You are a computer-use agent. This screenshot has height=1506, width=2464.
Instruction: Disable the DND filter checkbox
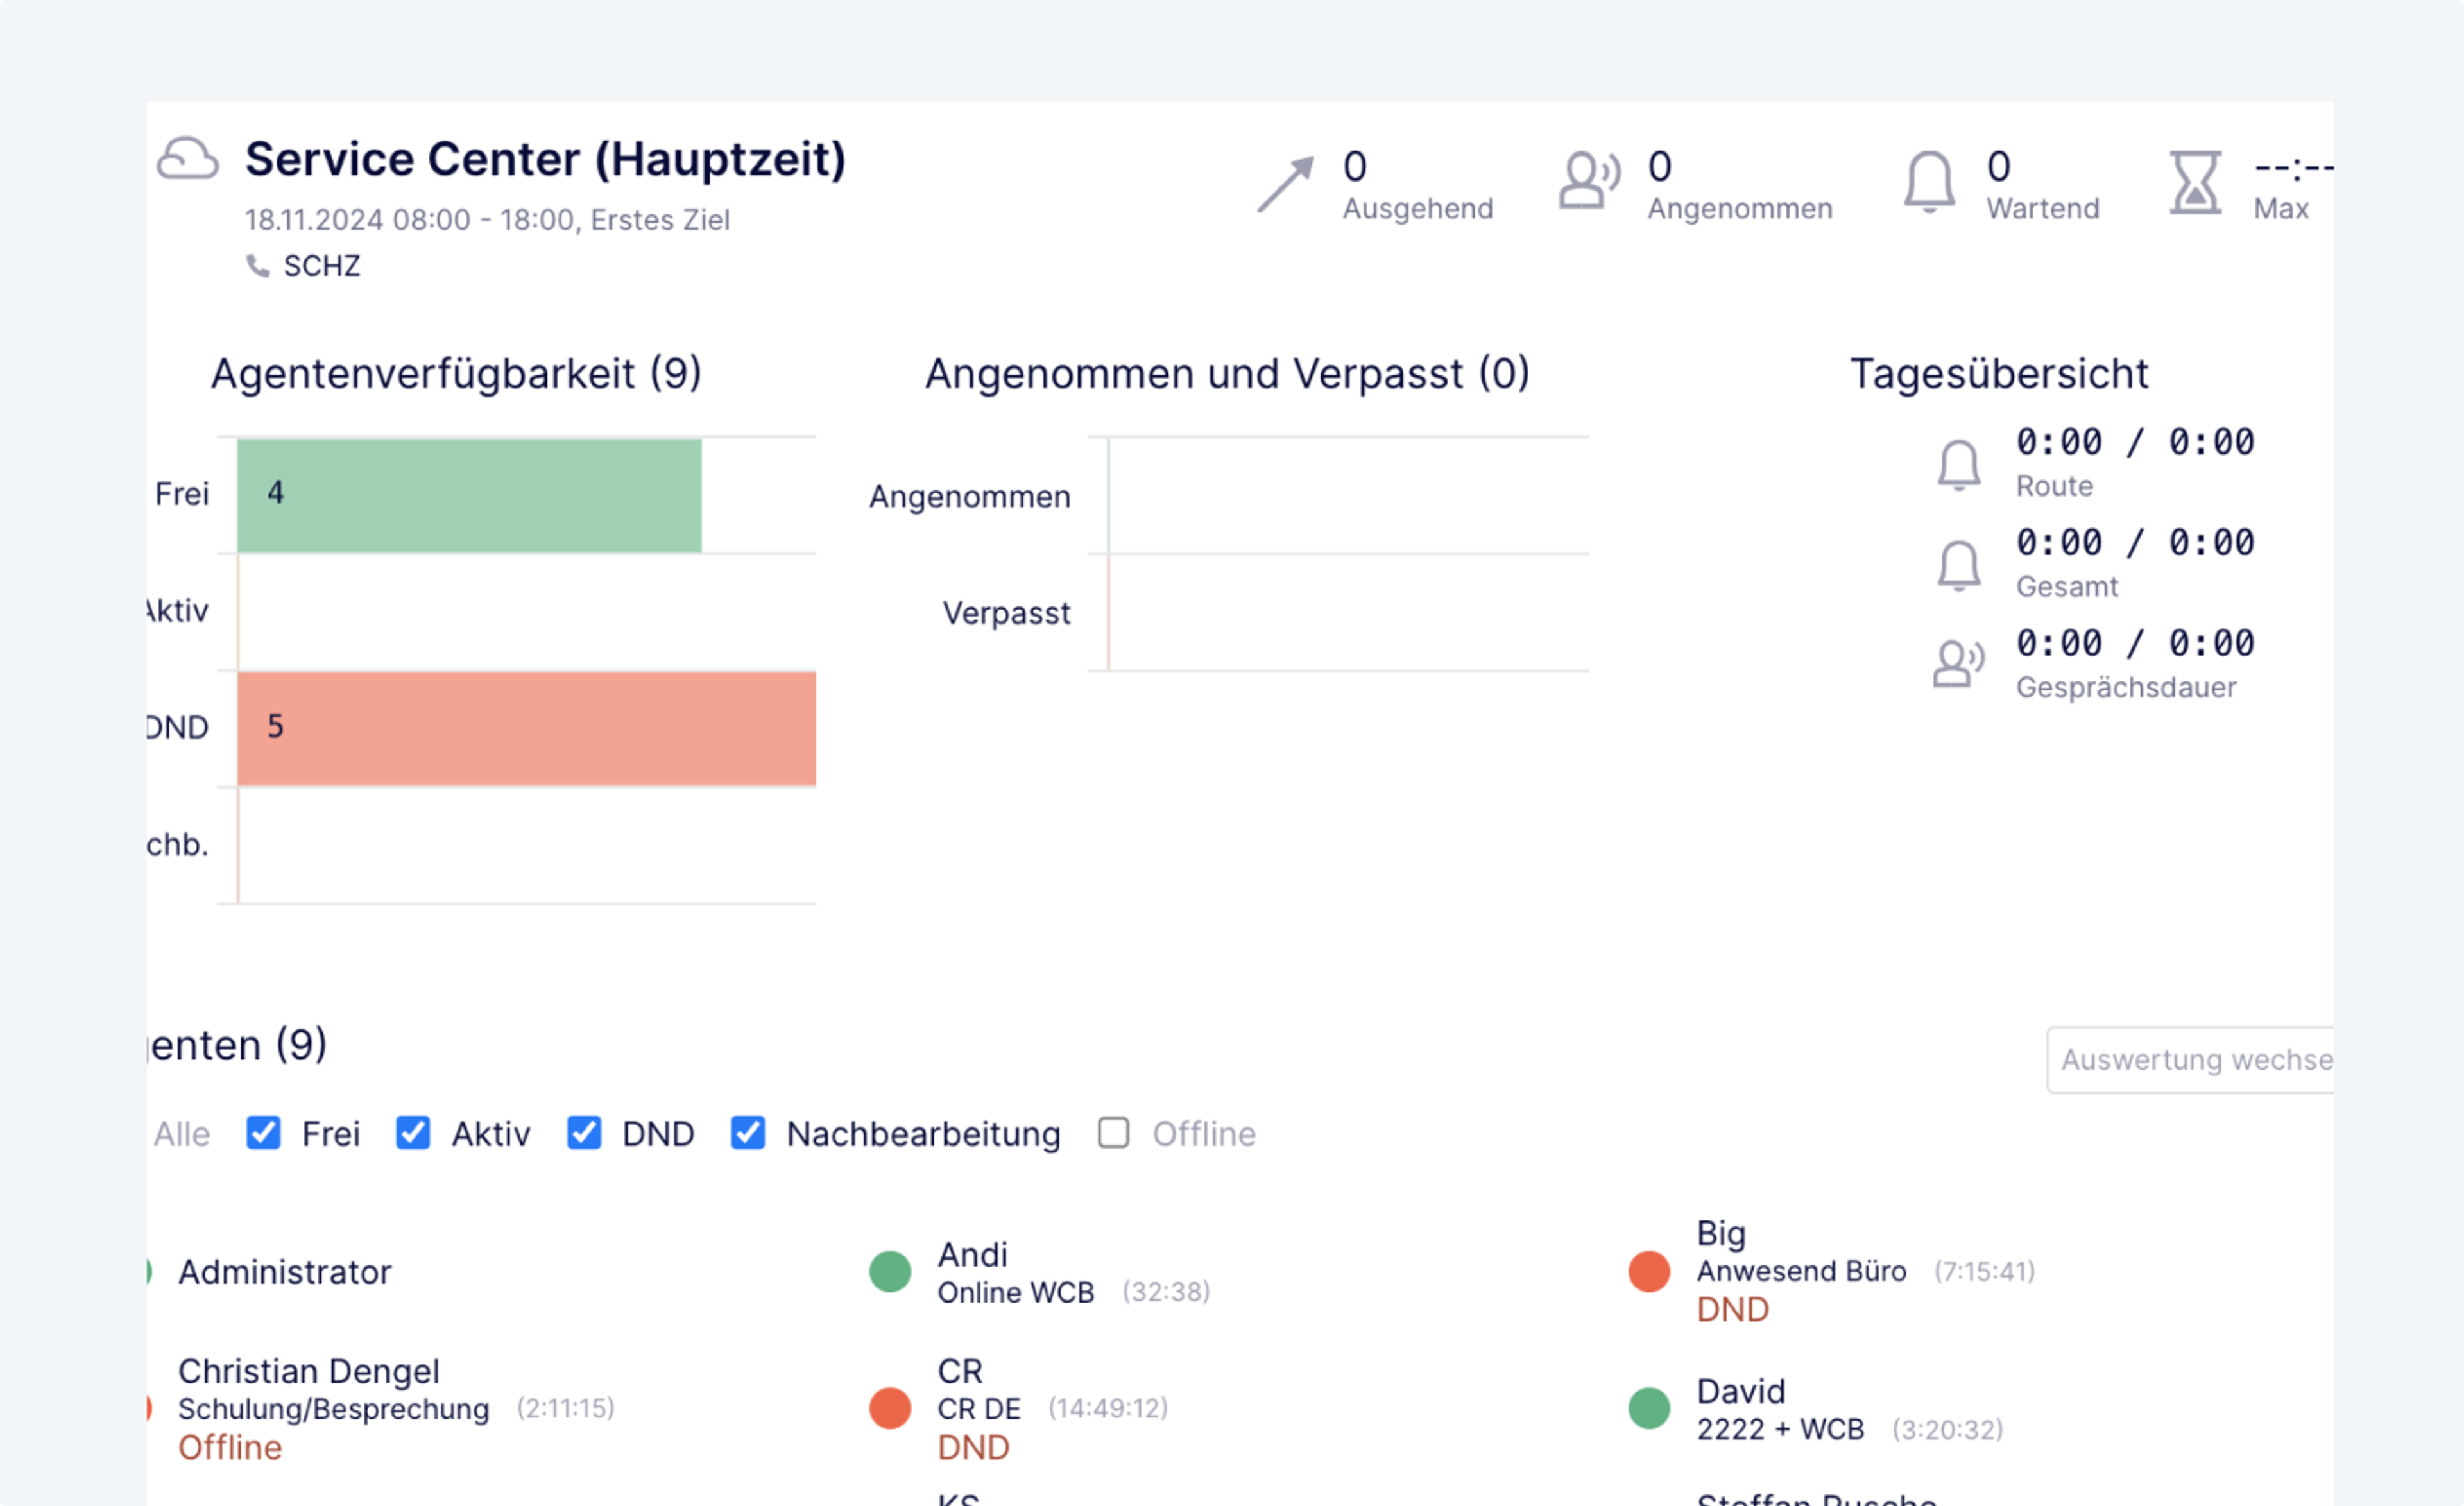click(x=584, y=1133)
